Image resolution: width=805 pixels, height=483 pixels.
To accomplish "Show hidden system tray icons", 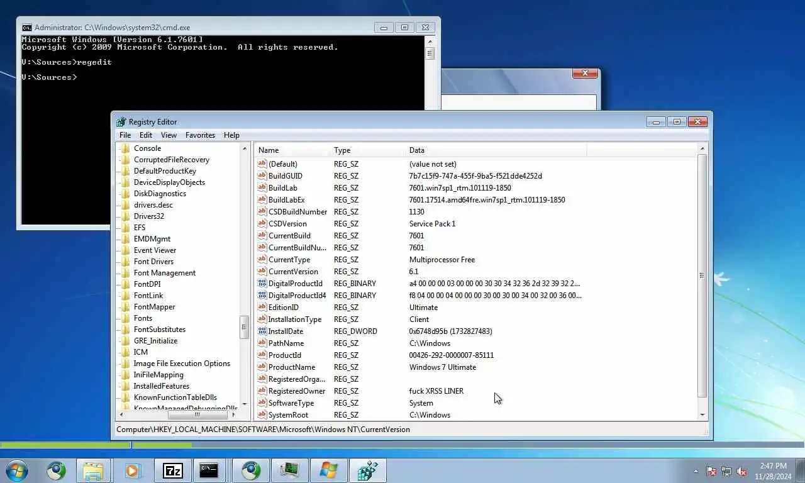I will coord(696,471).
